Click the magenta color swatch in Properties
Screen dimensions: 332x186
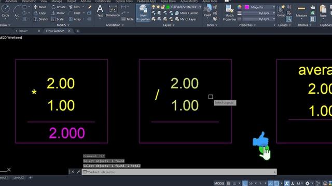click(x=247, y=7)
